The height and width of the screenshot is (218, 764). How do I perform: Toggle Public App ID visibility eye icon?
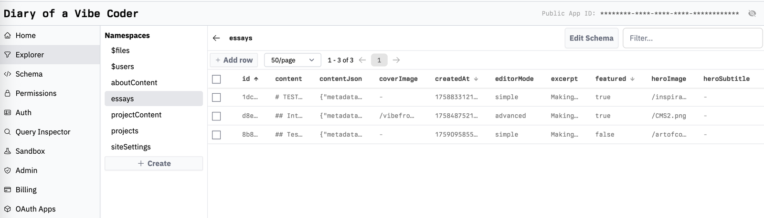tap(752, 13)
